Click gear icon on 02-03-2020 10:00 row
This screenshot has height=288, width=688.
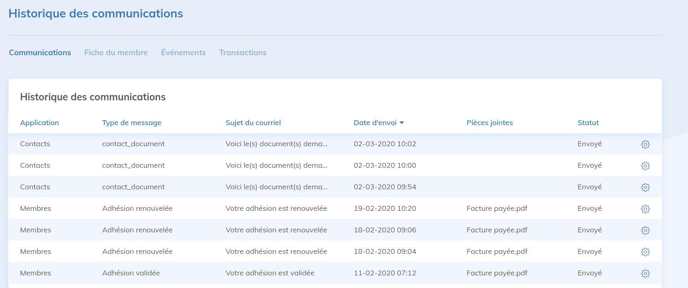click(645, 166)
